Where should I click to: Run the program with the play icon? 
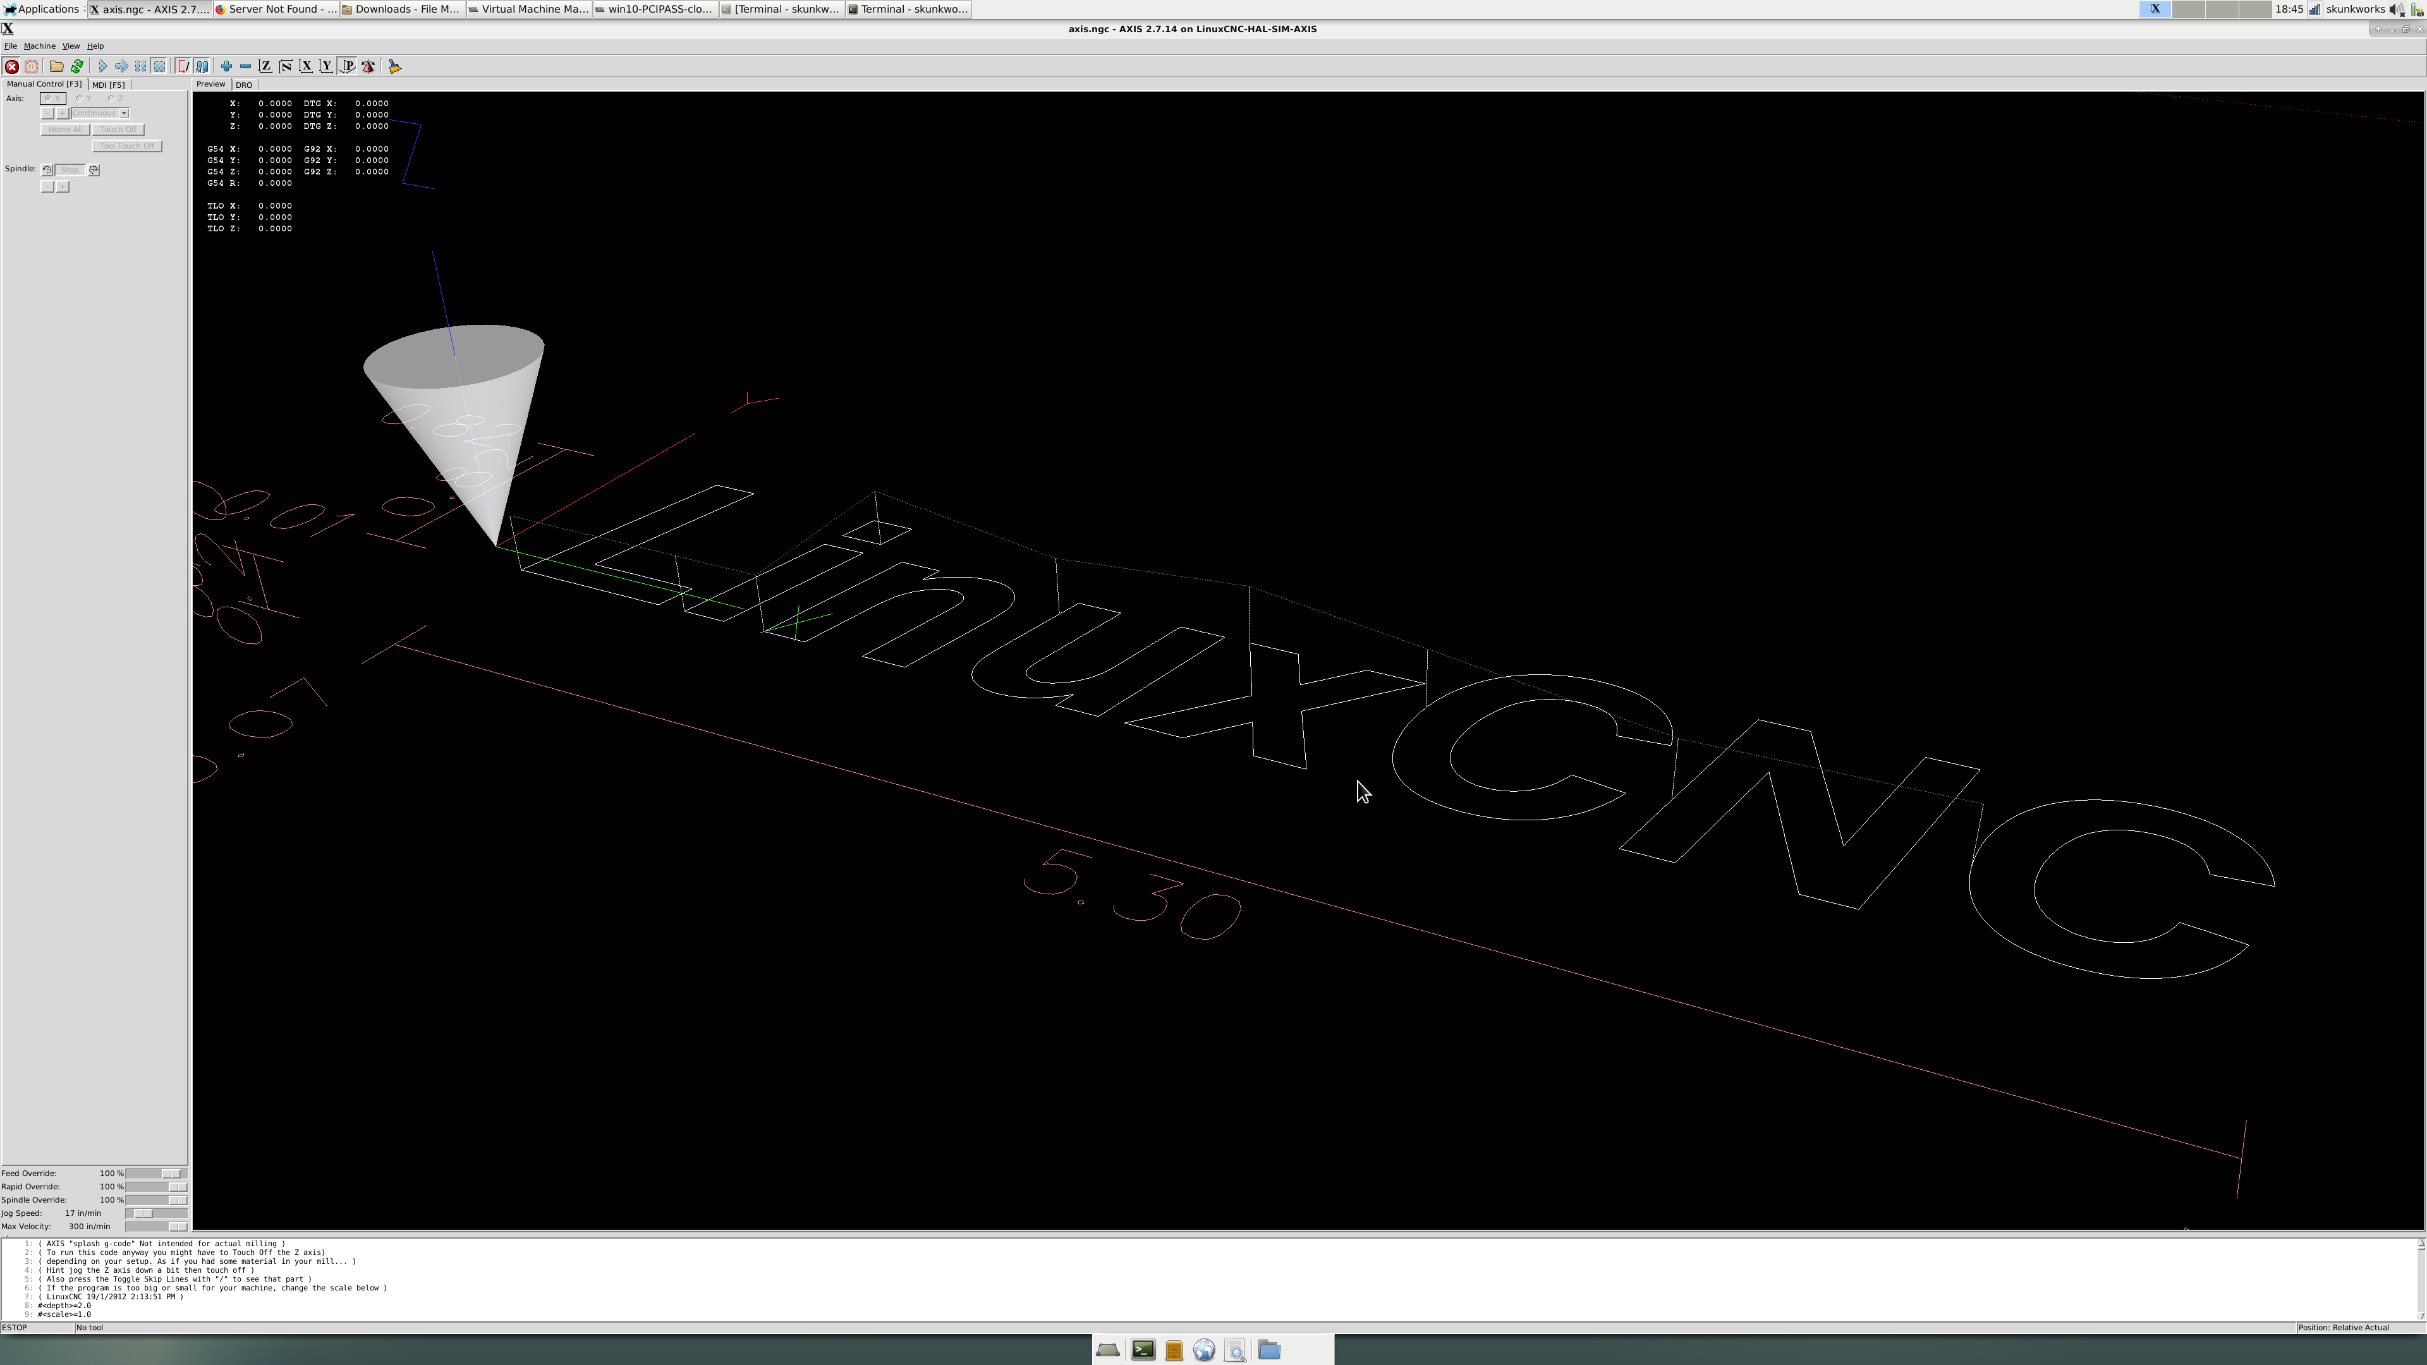(x=102, y=66)
